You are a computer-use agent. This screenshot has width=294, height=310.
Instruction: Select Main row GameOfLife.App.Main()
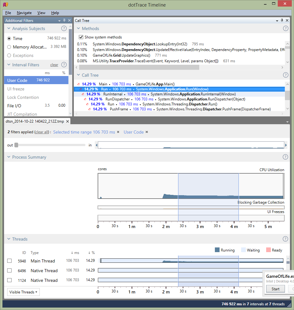(179, 84)
